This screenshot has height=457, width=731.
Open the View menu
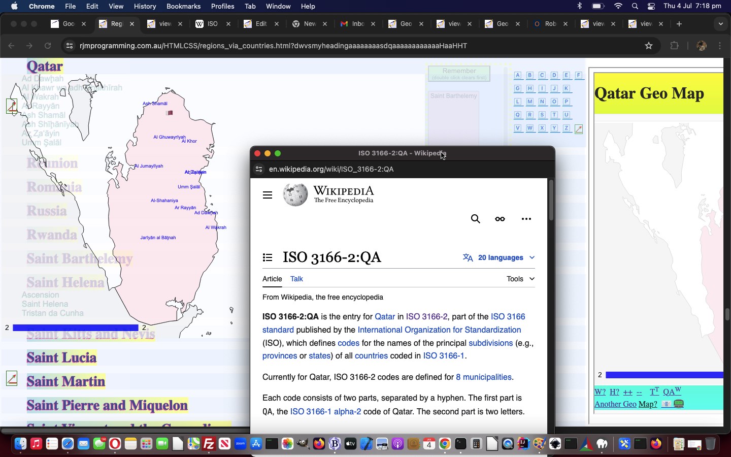[116, 6]
